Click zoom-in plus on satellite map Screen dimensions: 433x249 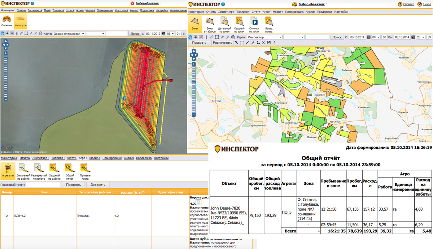(5, 53)
